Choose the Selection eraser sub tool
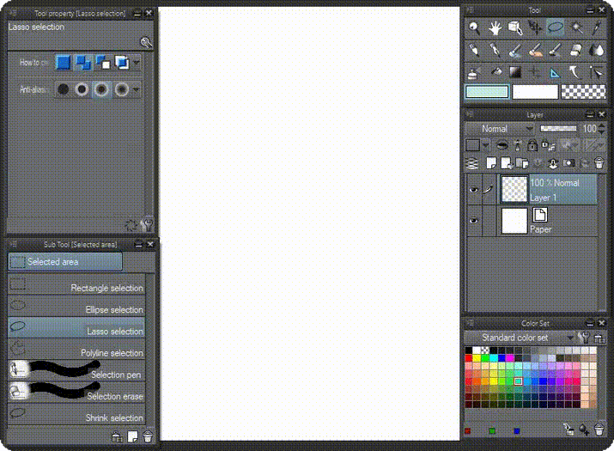 [x=76, y=393]
